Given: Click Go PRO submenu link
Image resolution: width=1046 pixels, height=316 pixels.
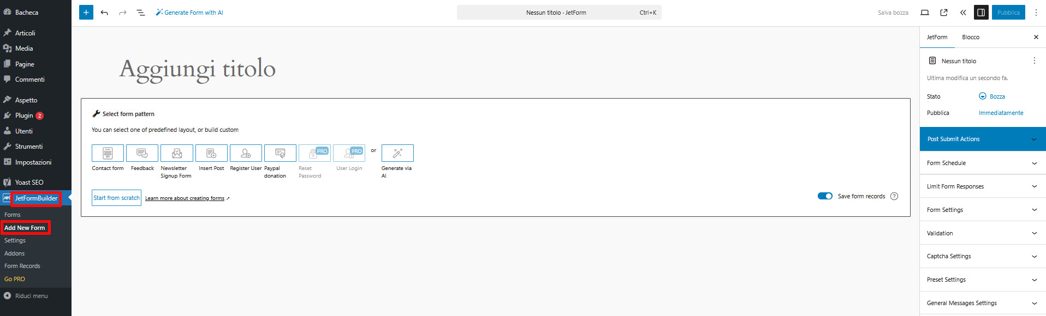Looking at the screenshot, I should (15, 279).
